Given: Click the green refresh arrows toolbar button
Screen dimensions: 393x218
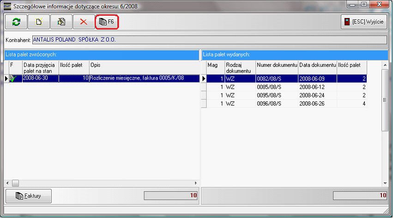Looking at the screenshot, I should [x=16, y=22].
